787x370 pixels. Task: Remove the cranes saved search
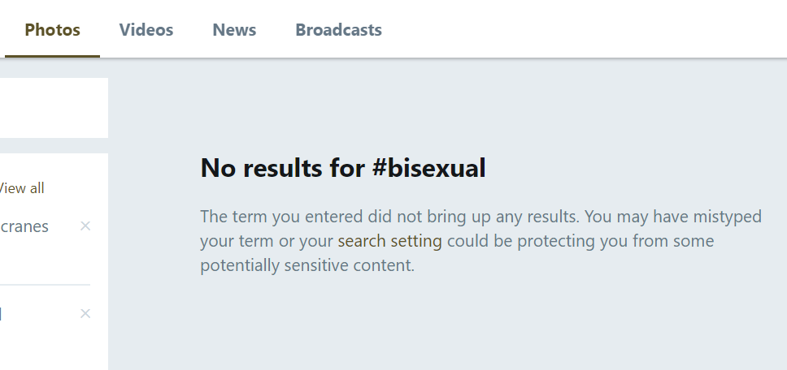coord(85,226)
